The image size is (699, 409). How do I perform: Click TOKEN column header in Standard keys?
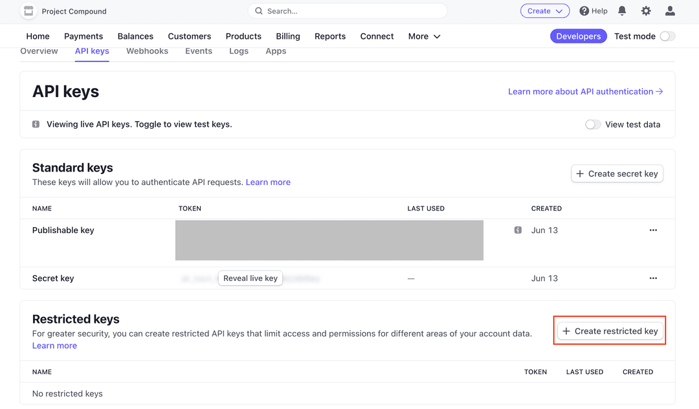(190, 208)
